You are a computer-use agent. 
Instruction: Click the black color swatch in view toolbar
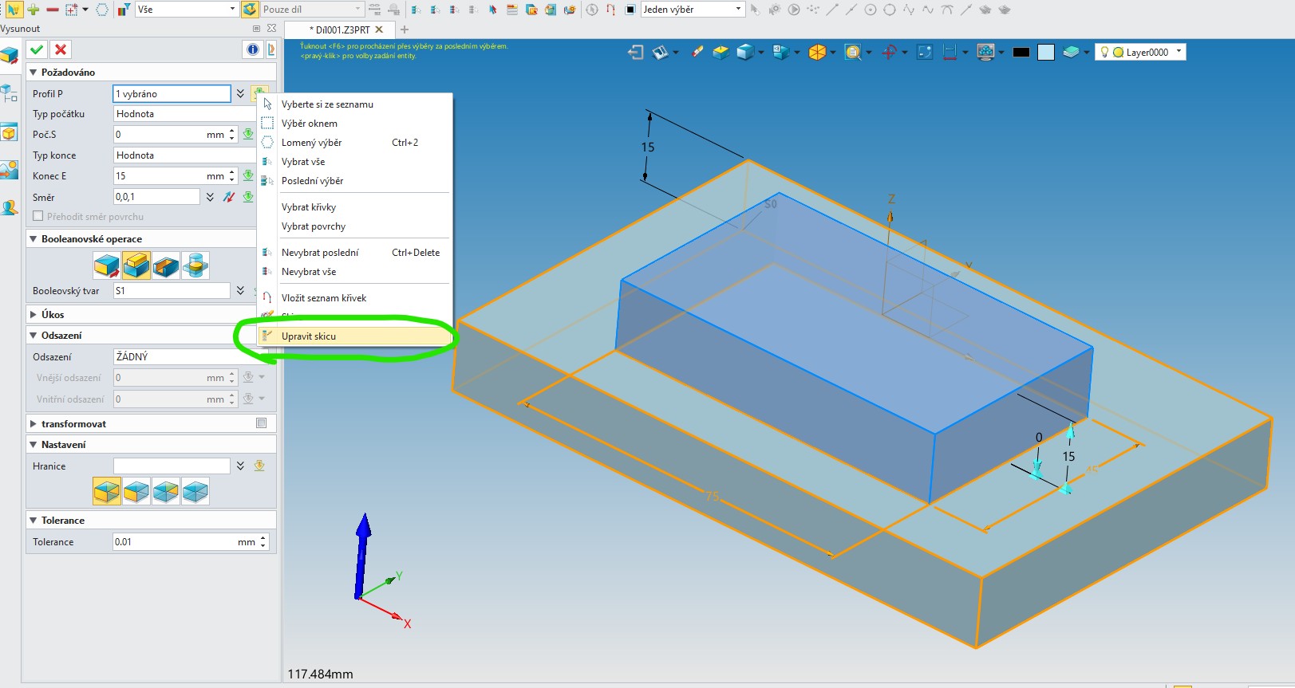coord(1021,53)
